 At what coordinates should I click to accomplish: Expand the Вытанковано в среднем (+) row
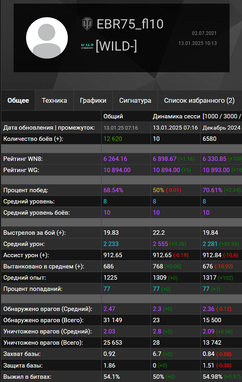tap(44, 266)
